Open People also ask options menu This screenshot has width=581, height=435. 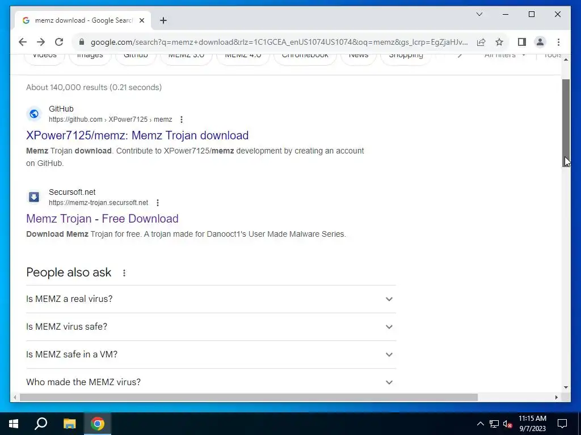[x=124, y=273]
